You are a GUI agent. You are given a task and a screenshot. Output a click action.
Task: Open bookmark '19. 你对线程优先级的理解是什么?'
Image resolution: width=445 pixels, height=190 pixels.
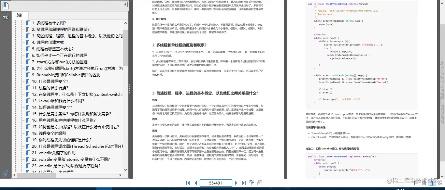[x=62, y=140]
